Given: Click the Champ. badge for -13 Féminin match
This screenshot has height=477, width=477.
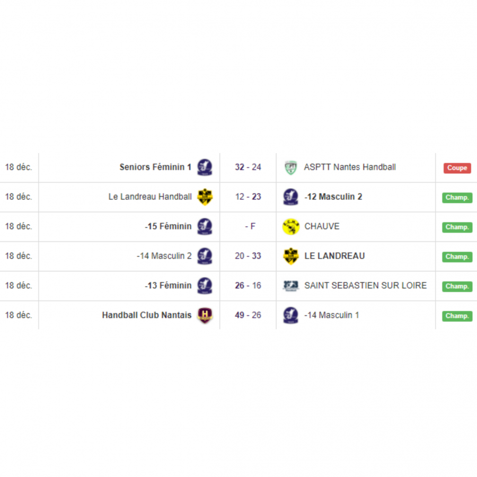Looking at the screenshot, I should click(x=457, y=286).
